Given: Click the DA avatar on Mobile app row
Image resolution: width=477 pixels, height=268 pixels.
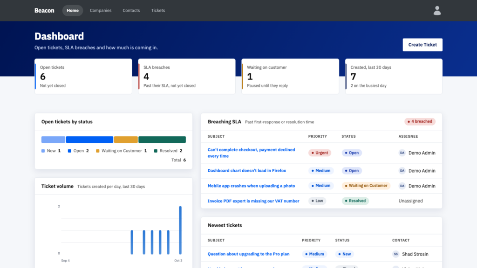Looking at the screenshot, I should (402, 186).
